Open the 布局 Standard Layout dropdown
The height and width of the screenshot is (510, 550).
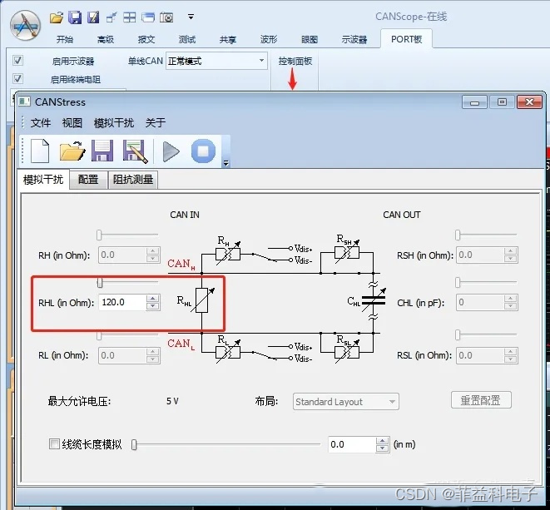tap(346, 402)
